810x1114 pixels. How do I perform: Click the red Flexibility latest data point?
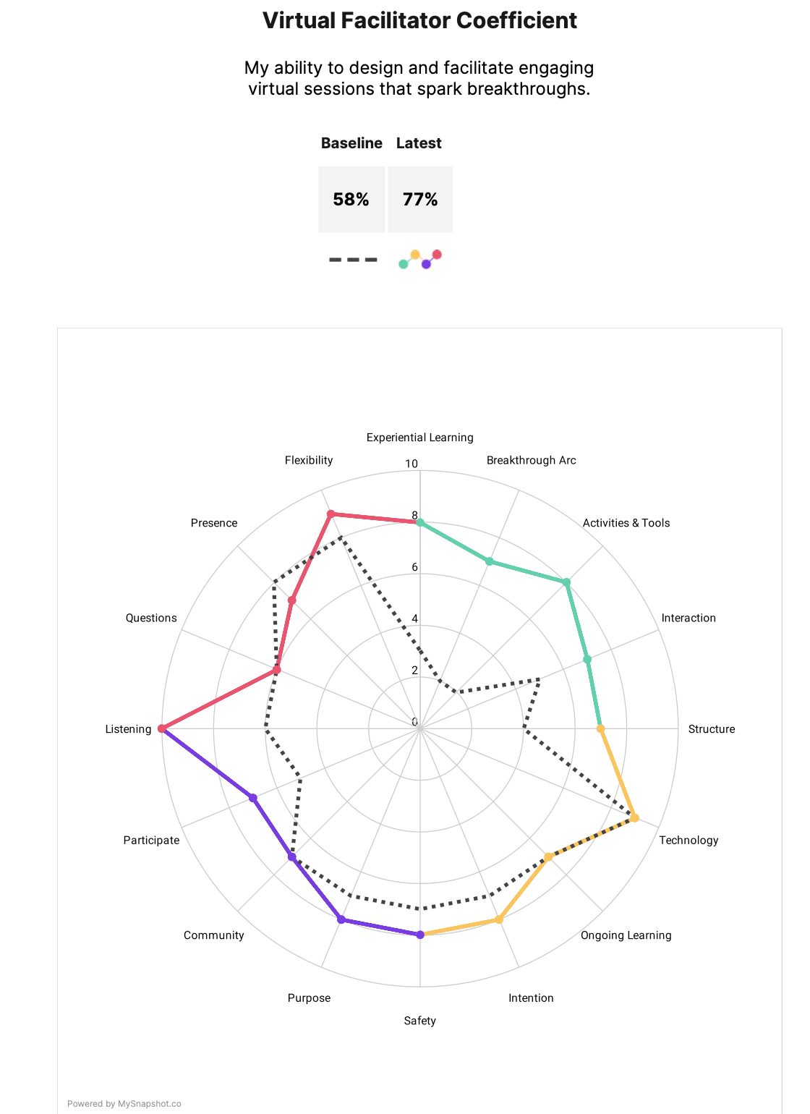pos(331,514)
